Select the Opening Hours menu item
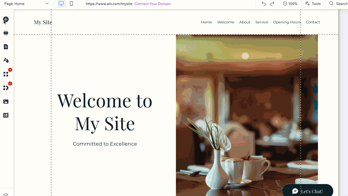The height and width of the screenshot is (196, 348). pyautogui.click(x=287, y=22)
